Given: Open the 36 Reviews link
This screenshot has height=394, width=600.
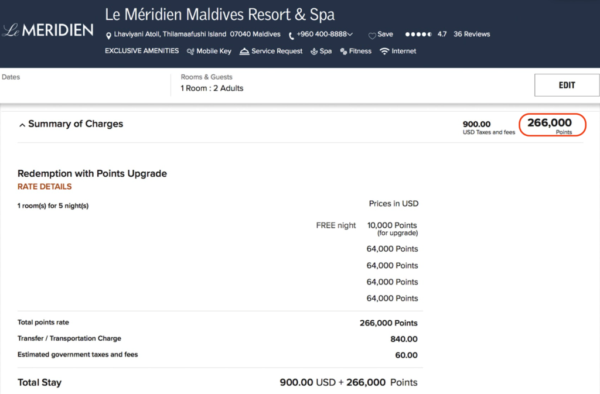Looking at the screenshot, I should (472, 34).
